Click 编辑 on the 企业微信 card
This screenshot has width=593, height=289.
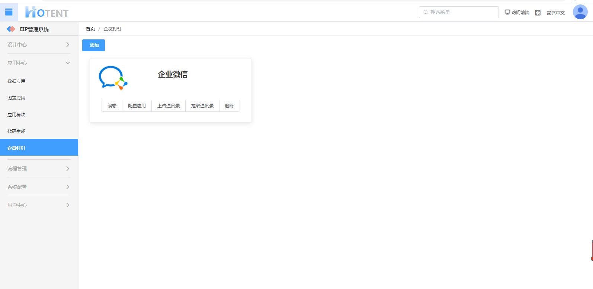(112, 106)
